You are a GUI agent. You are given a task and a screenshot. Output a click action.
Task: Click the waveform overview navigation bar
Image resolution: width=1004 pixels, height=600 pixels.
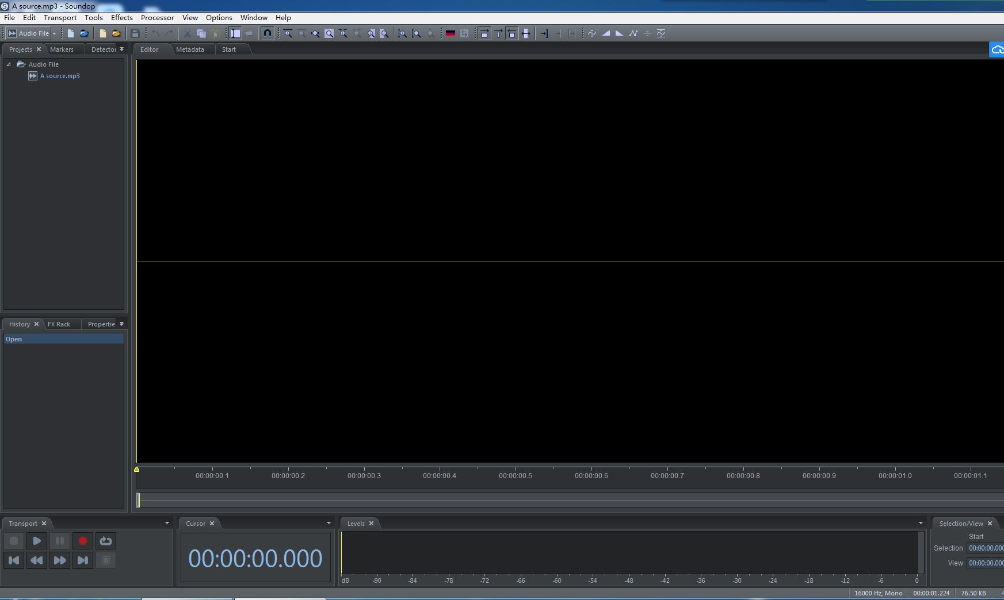pyautogui.click(x=570, y=501)
